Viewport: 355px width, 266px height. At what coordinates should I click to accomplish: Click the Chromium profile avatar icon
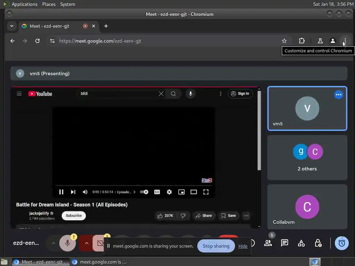click(x=332, y=41)
